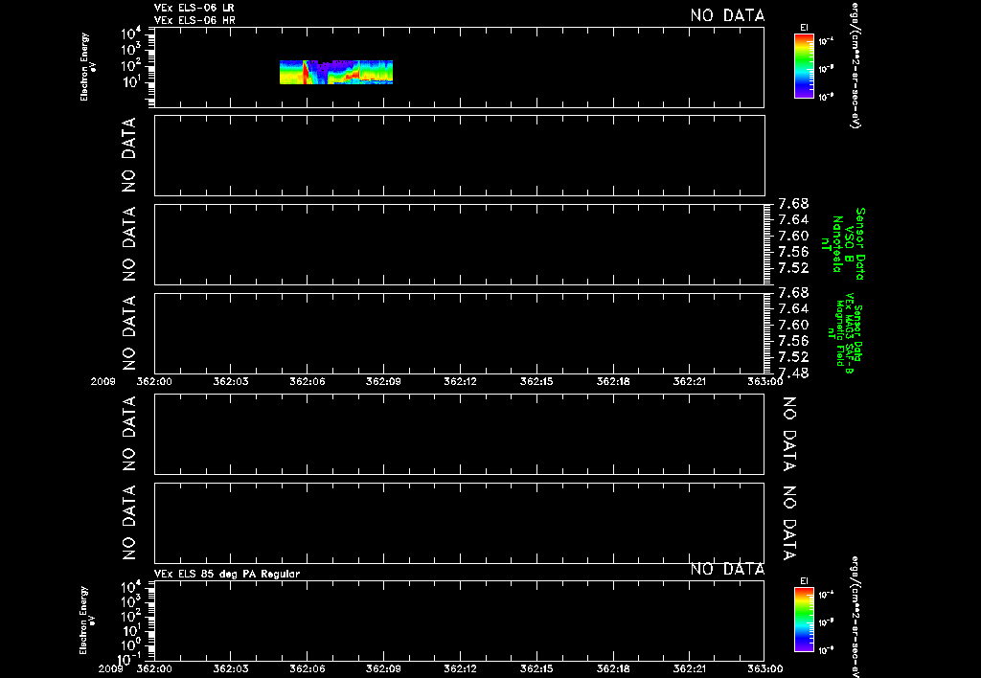Click the colored spectrogram data in ELS-06 panel

pos(336,72)
